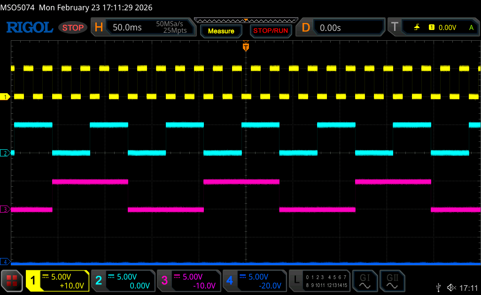Viewport: 481px width, 295px height.
Task: Open the Measure menu
Action: 221,31
